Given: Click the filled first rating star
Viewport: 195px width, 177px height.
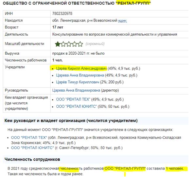Looking at the screenshot, I should point(58,44).
